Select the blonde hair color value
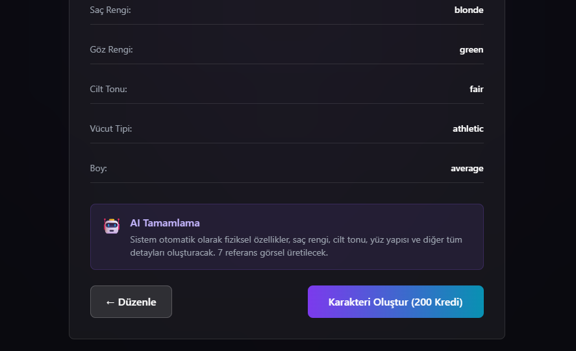The height and width of the screenshot is (351, 576). click(x=469, y=10)
